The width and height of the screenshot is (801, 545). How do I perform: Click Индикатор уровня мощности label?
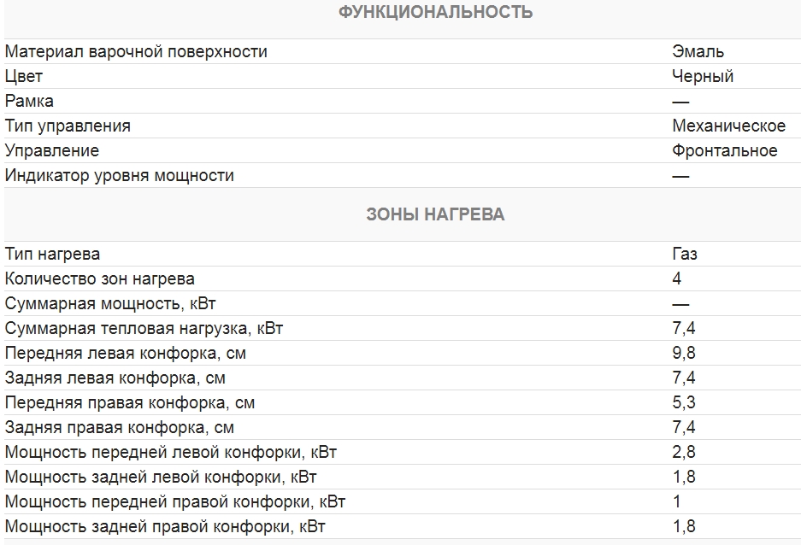pos(120,176)
